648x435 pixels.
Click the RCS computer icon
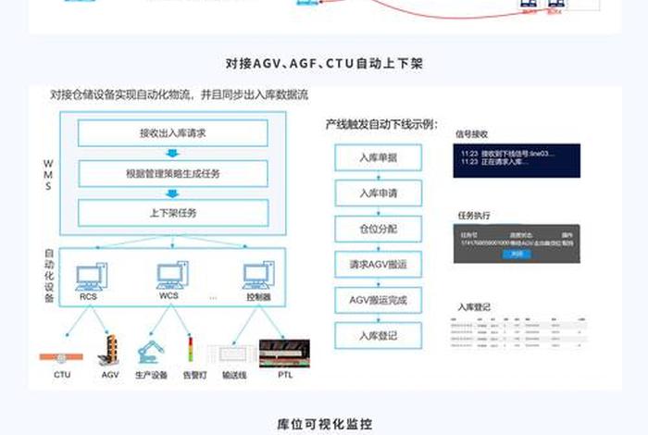(x=92, y=277)
